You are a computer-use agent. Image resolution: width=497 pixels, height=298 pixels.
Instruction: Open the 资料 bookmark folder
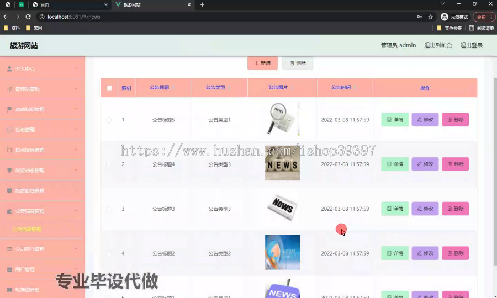[12, 28]
